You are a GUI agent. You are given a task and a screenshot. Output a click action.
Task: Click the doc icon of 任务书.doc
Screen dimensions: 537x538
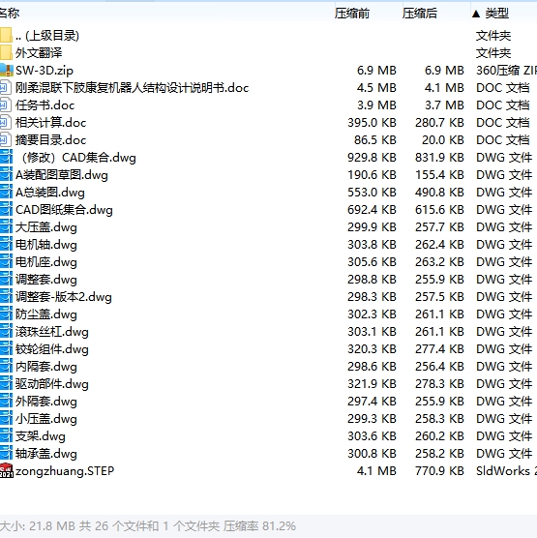coord(6,105)
